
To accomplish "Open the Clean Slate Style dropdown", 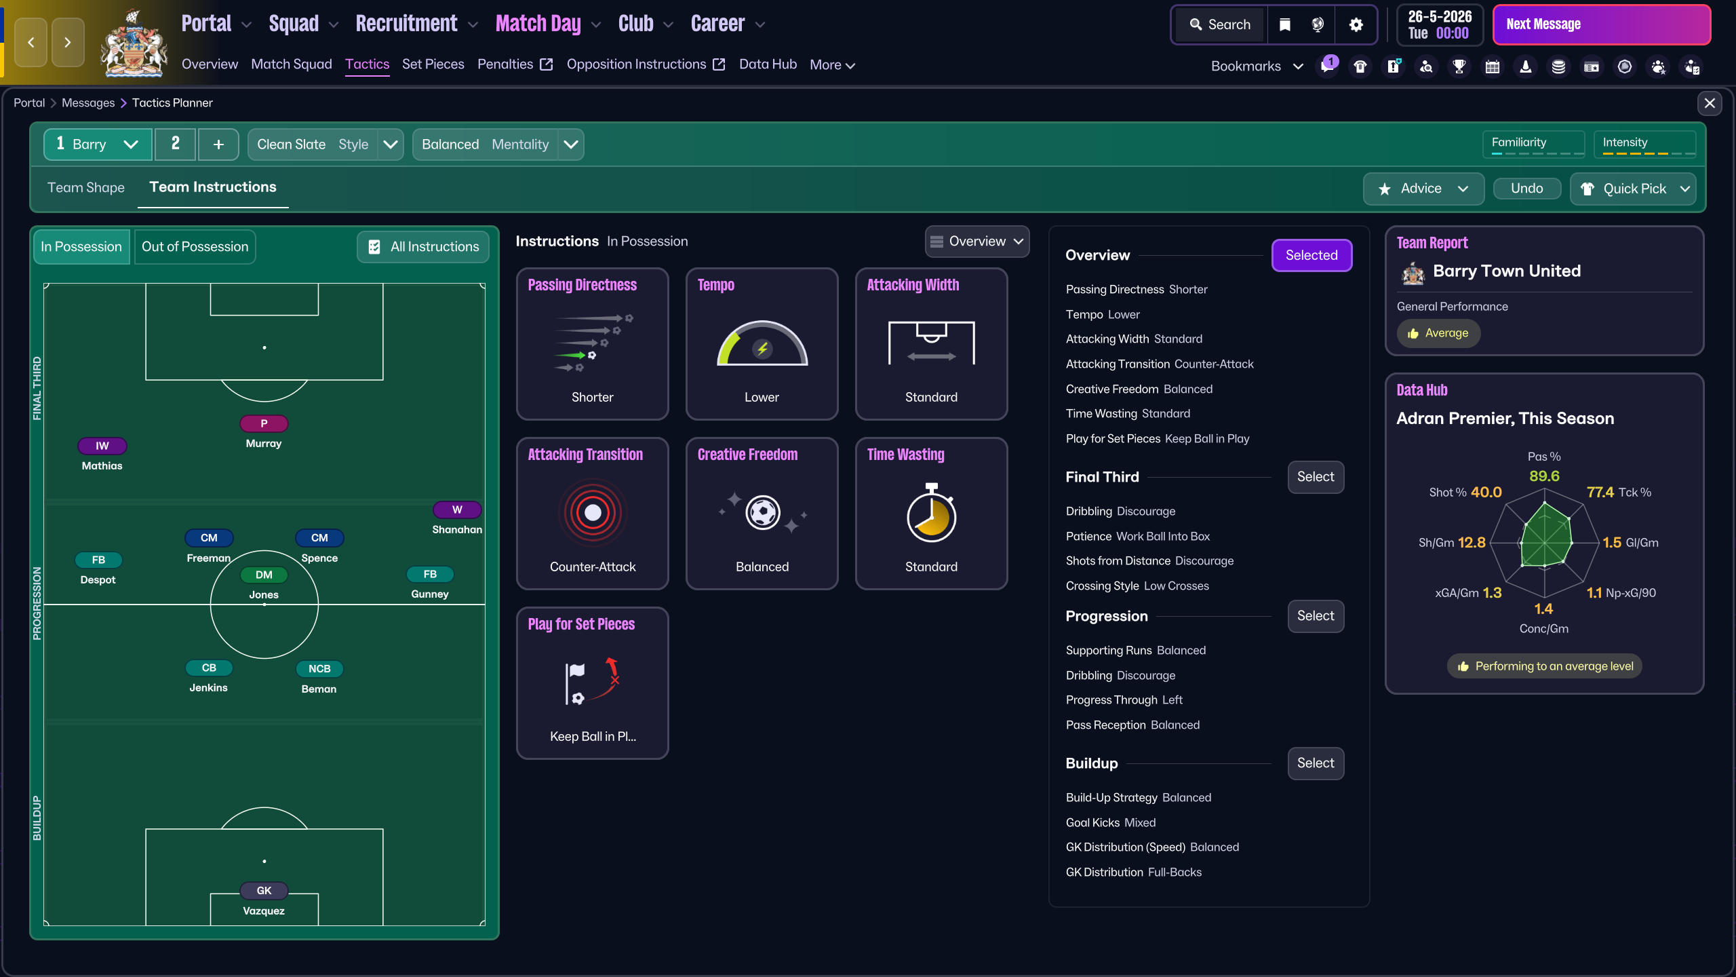I will pos(391,145).
